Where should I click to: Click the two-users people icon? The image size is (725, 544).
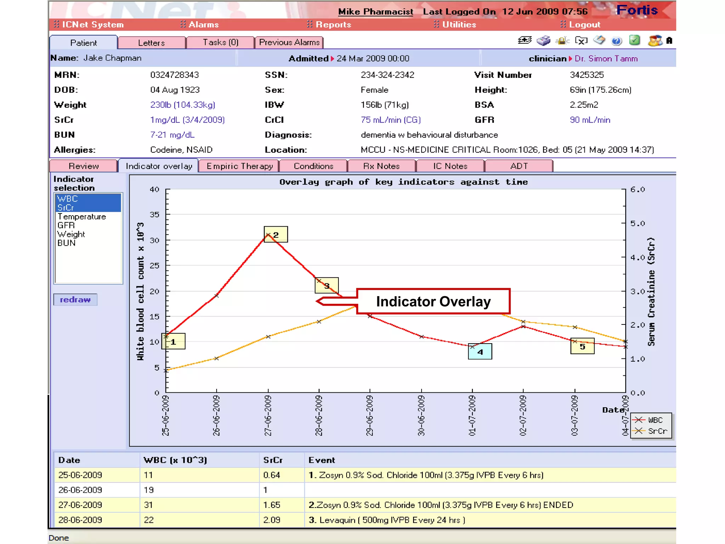pyautogui.click(x=655, y=41)
